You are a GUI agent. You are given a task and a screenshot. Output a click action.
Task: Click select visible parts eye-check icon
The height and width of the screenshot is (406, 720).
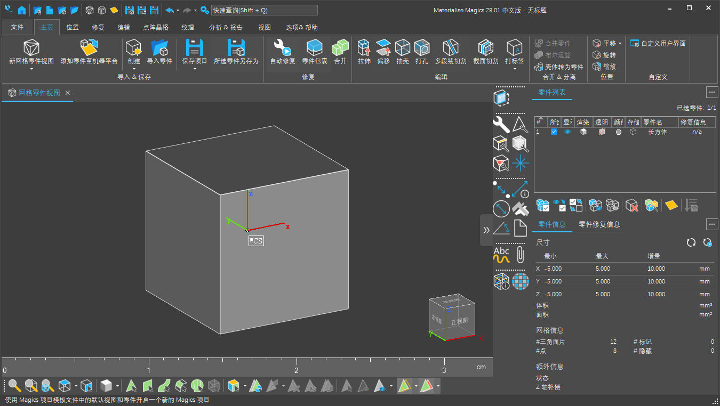tap(559, 205)
